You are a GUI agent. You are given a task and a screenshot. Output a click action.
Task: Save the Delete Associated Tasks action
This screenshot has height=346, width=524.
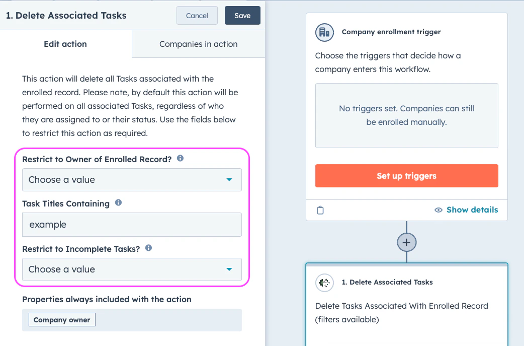click(242, 15)
